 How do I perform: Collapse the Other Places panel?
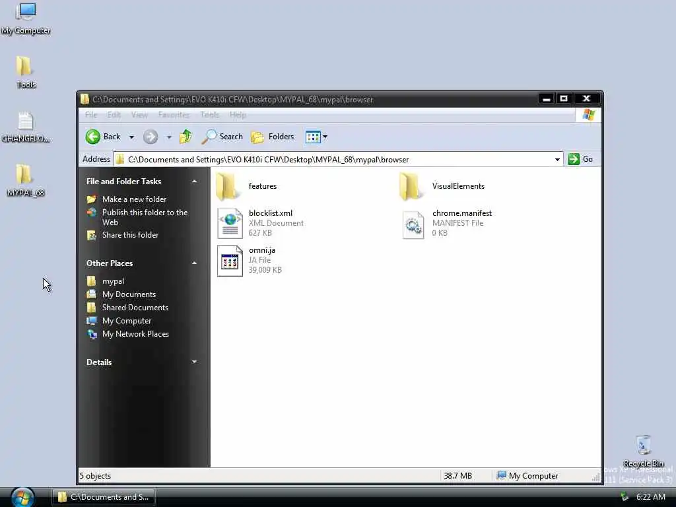(195, 263)
